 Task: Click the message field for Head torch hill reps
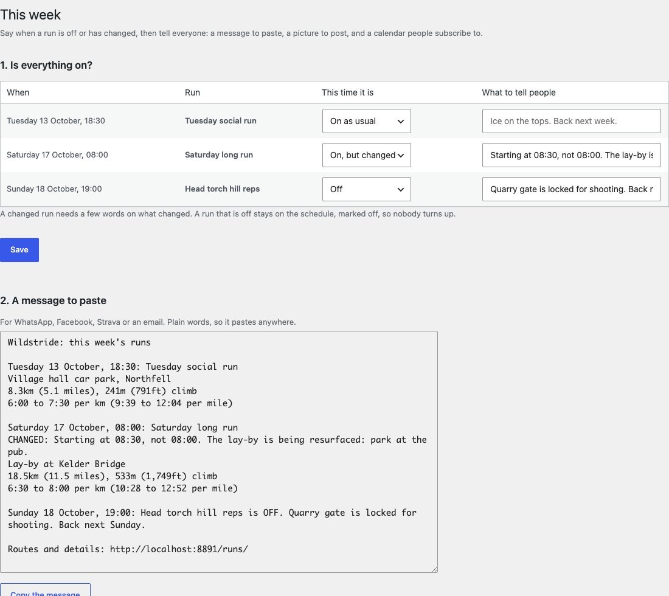coord(571,189)
